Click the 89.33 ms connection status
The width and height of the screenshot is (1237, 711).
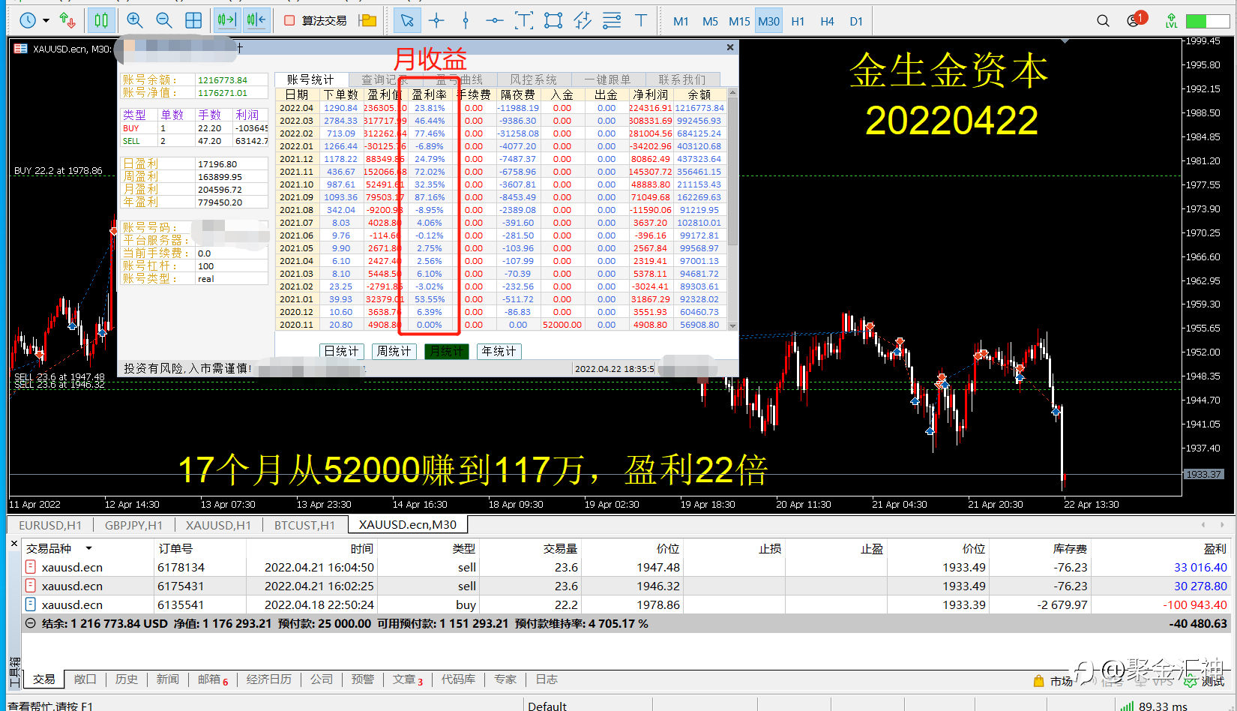pos(1155,706)
